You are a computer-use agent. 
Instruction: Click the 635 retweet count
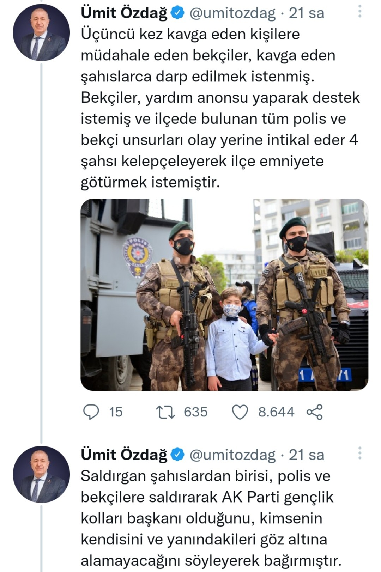tap(196, 412)
